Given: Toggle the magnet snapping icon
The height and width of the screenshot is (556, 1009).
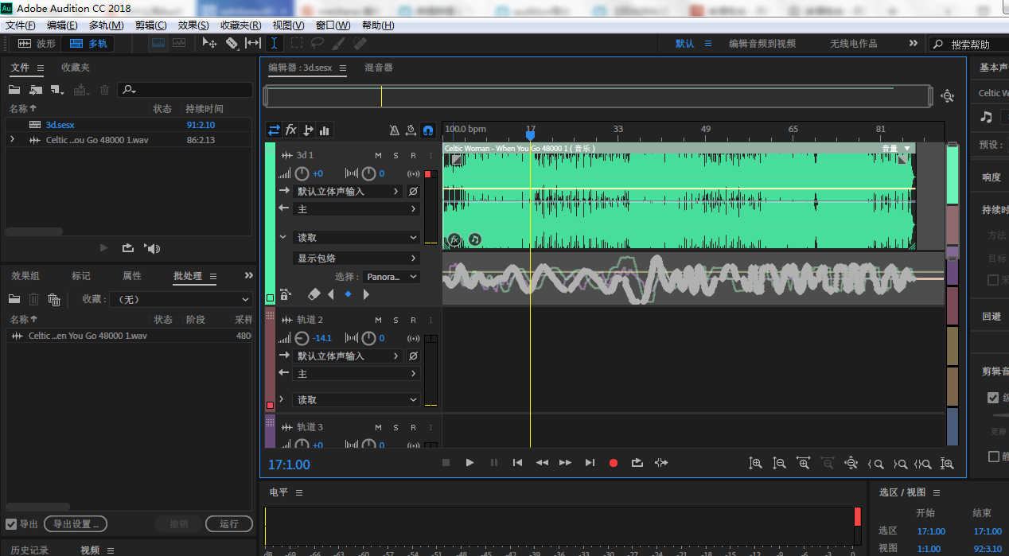Looking at the screenshot, I should point(428,130).
